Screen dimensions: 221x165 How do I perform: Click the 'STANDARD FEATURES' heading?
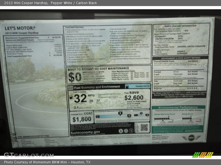pyautogui.click(x=74, y=28)
